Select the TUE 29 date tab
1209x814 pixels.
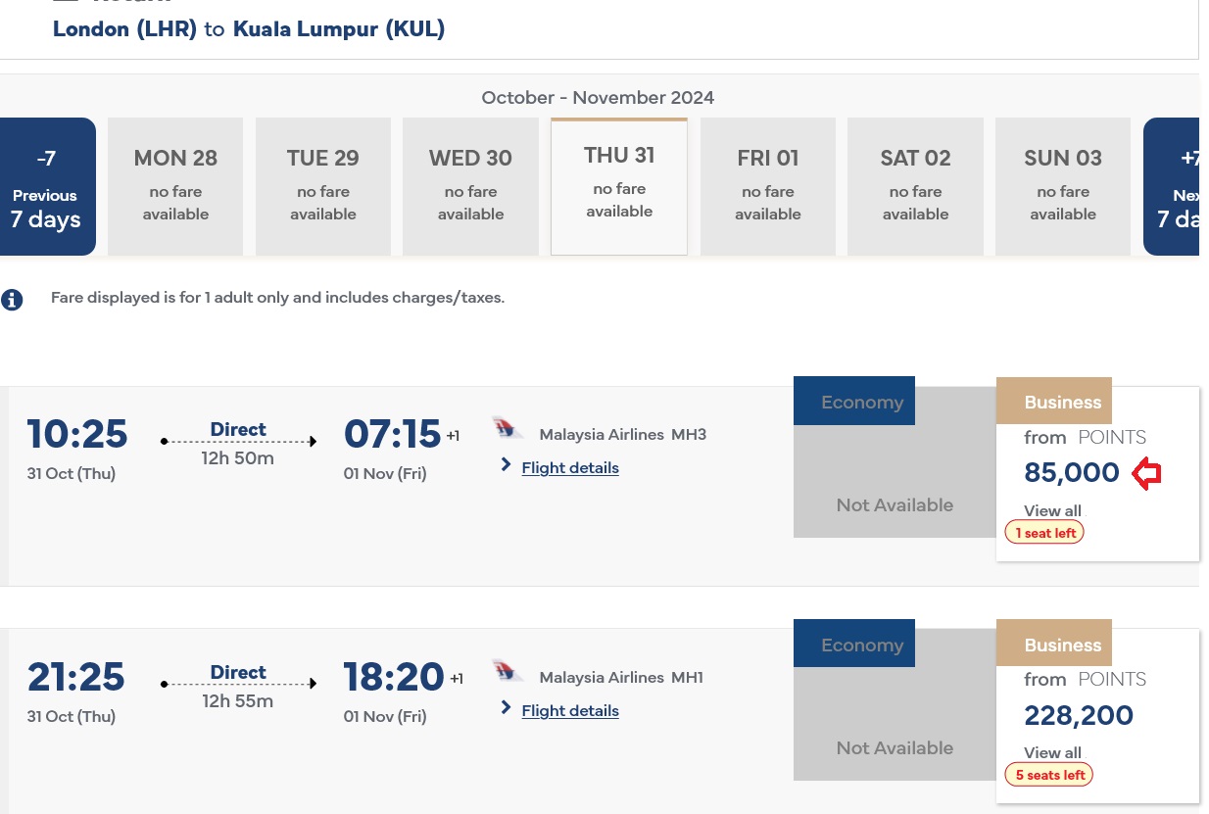[323, 186]
